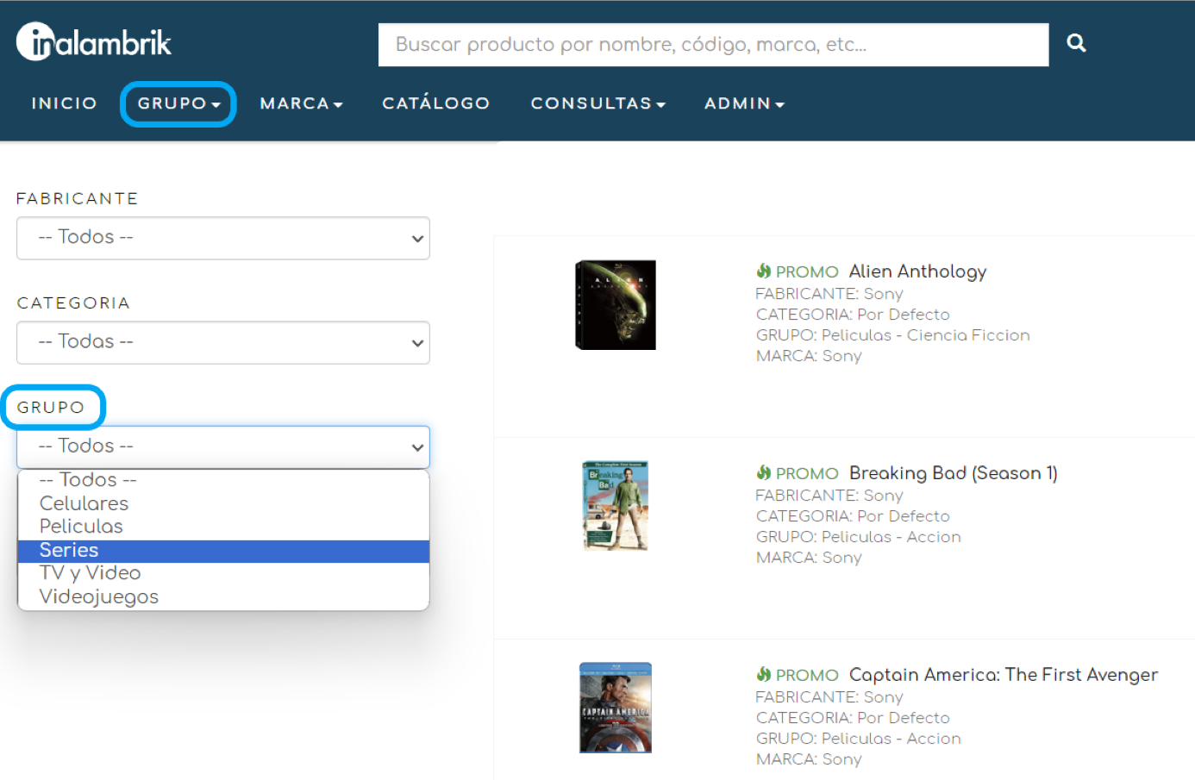Viewport: 1195px width, 780px height.
Task: Go to the INICIO menu item
Action: pyautogui.click(x=64, y=103)
